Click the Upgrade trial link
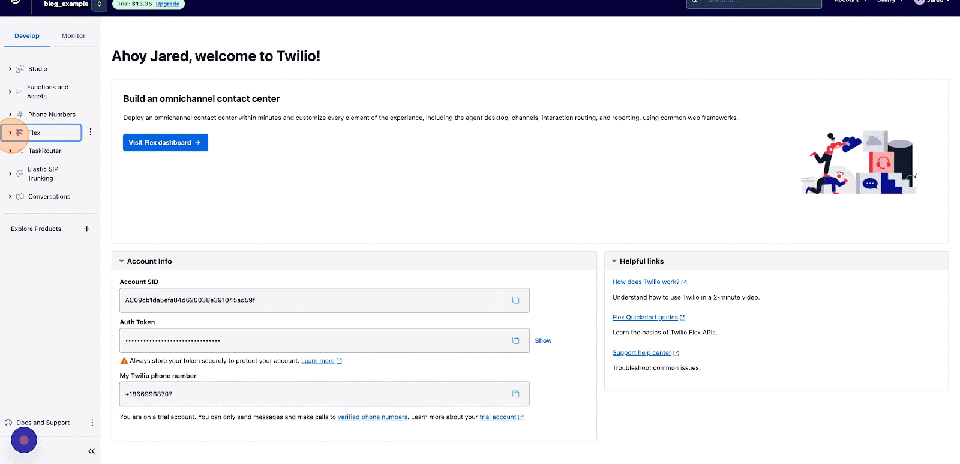 pos(167,4)
